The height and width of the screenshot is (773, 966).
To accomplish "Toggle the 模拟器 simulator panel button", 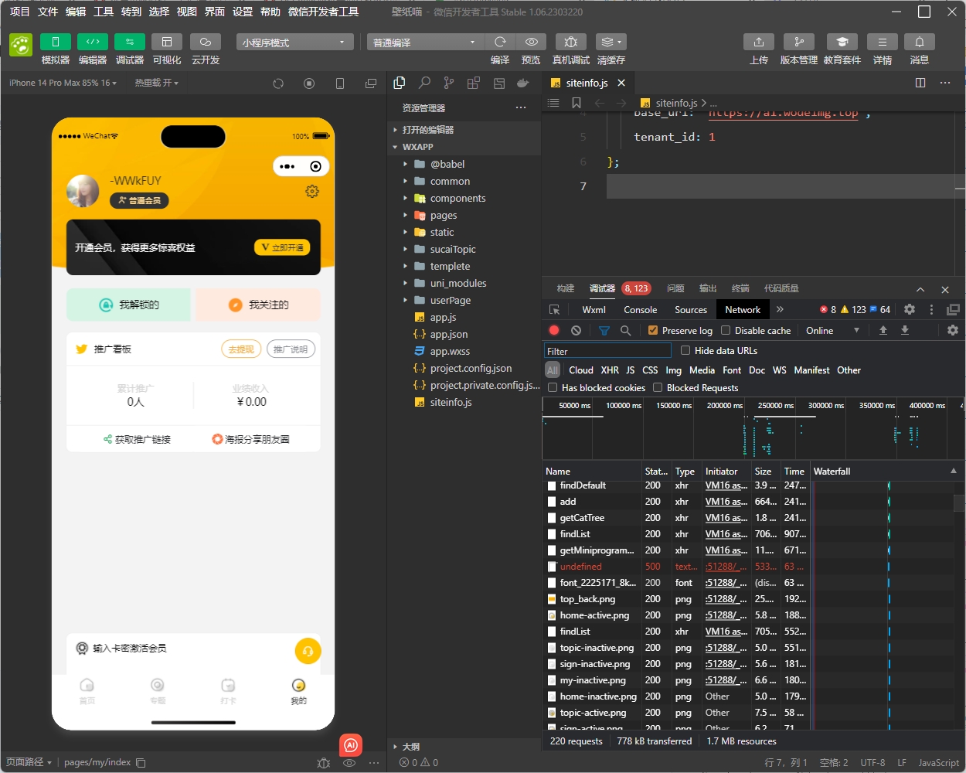I will (x=56, y=42).
